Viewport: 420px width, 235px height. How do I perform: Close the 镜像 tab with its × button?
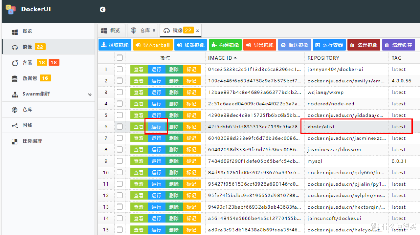[x=197, y=30]
